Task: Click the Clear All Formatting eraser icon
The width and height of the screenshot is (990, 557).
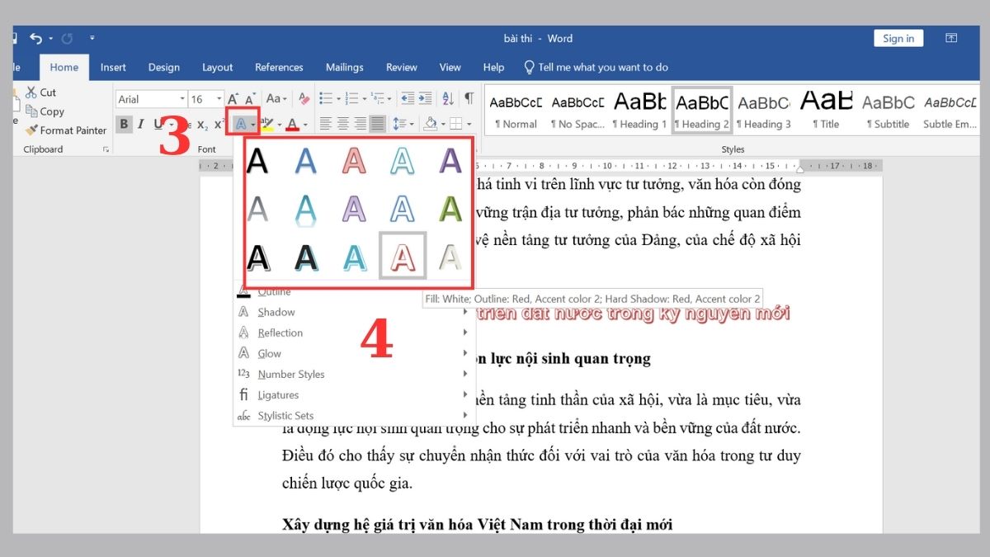Action: (x=304, y=99)
